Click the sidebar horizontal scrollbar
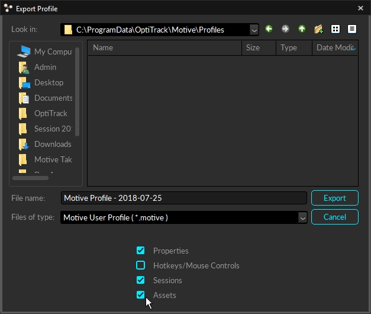The height and width of the screenshot is (314, 371). (30, 178)
